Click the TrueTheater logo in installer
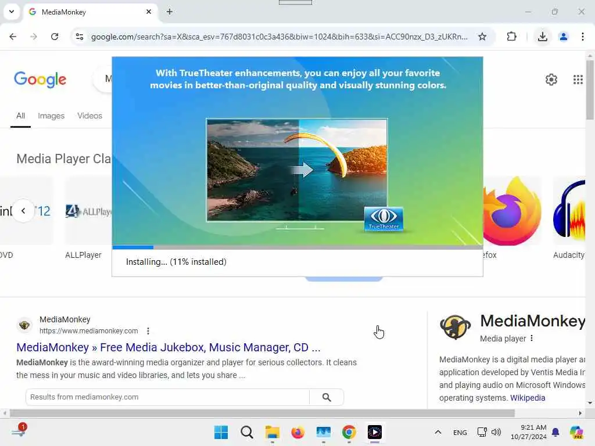Image resolution: width=595 pixels, height=446 pixels. (383, 219)
